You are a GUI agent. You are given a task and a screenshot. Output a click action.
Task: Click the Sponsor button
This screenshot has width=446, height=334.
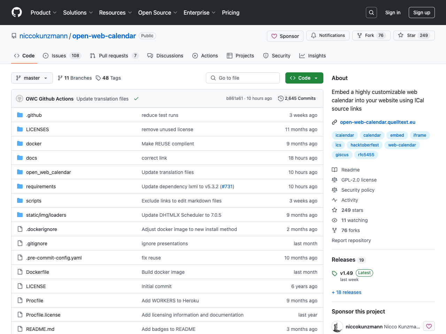(x=285, y=36)
